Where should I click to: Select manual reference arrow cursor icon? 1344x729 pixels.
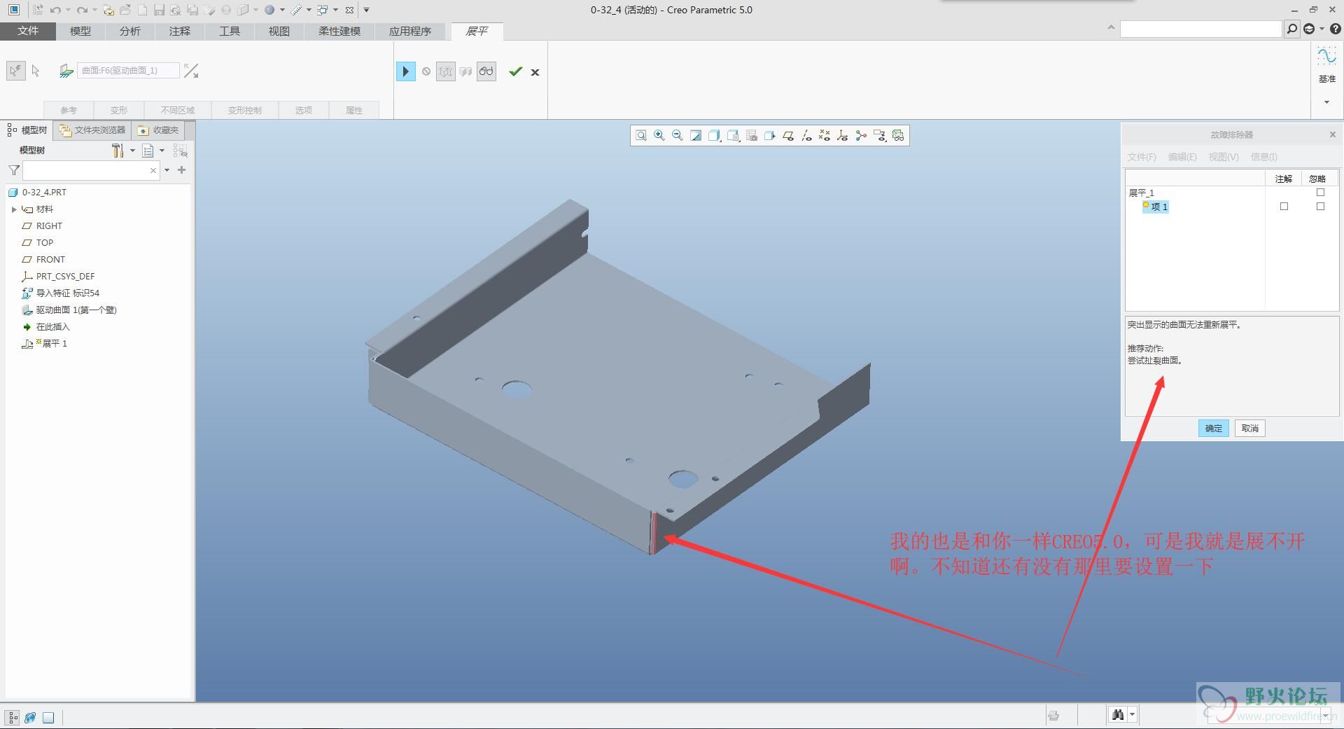pyautogui.click(x=36, y=71)
